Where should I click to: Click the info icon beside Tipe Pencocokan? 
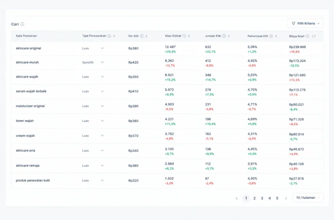point(109,36)
